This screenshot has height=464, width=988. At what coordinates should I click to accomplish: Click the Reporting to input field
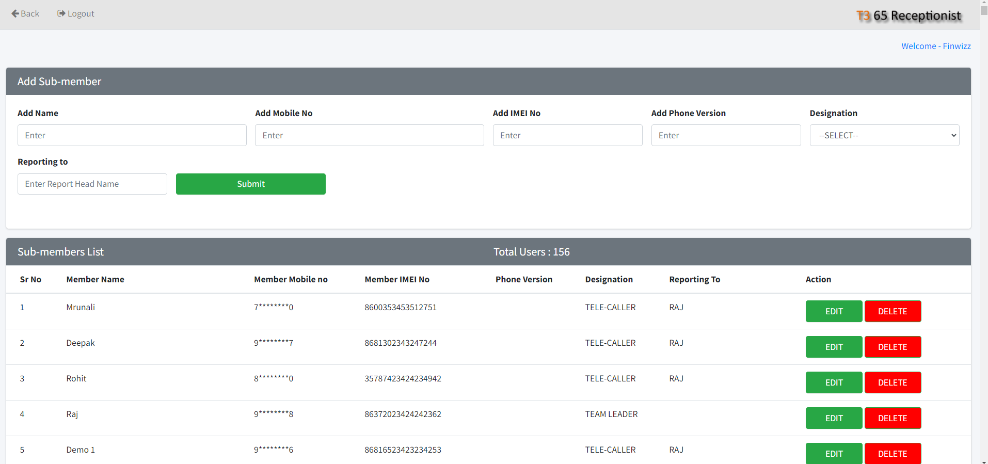(92, 184)
